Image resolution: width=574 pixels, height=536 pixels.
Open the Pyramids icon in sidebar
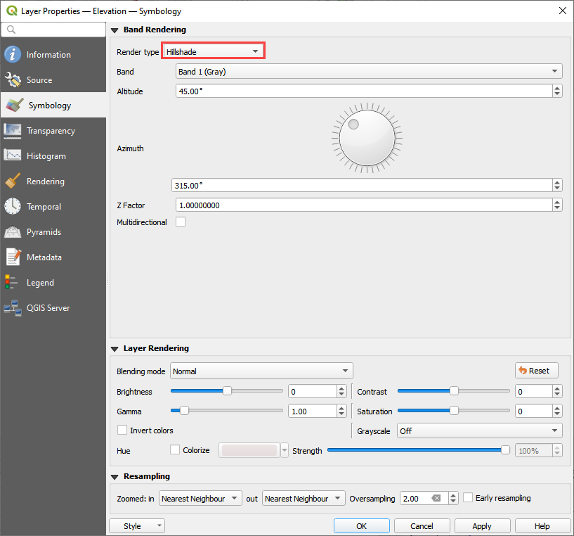pos(13,232)
